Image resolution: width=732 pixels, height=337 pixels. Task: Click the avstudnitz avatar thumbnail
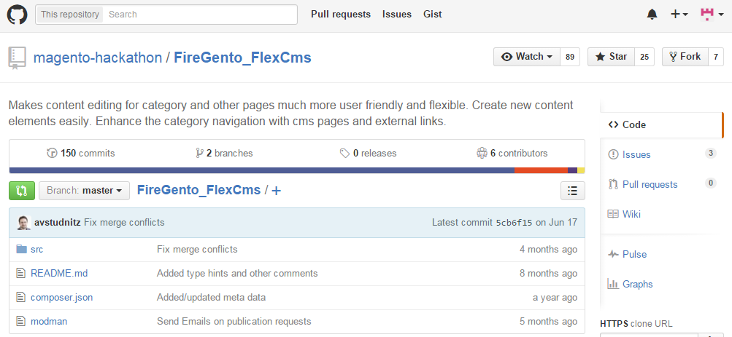(x=24, y=222)
